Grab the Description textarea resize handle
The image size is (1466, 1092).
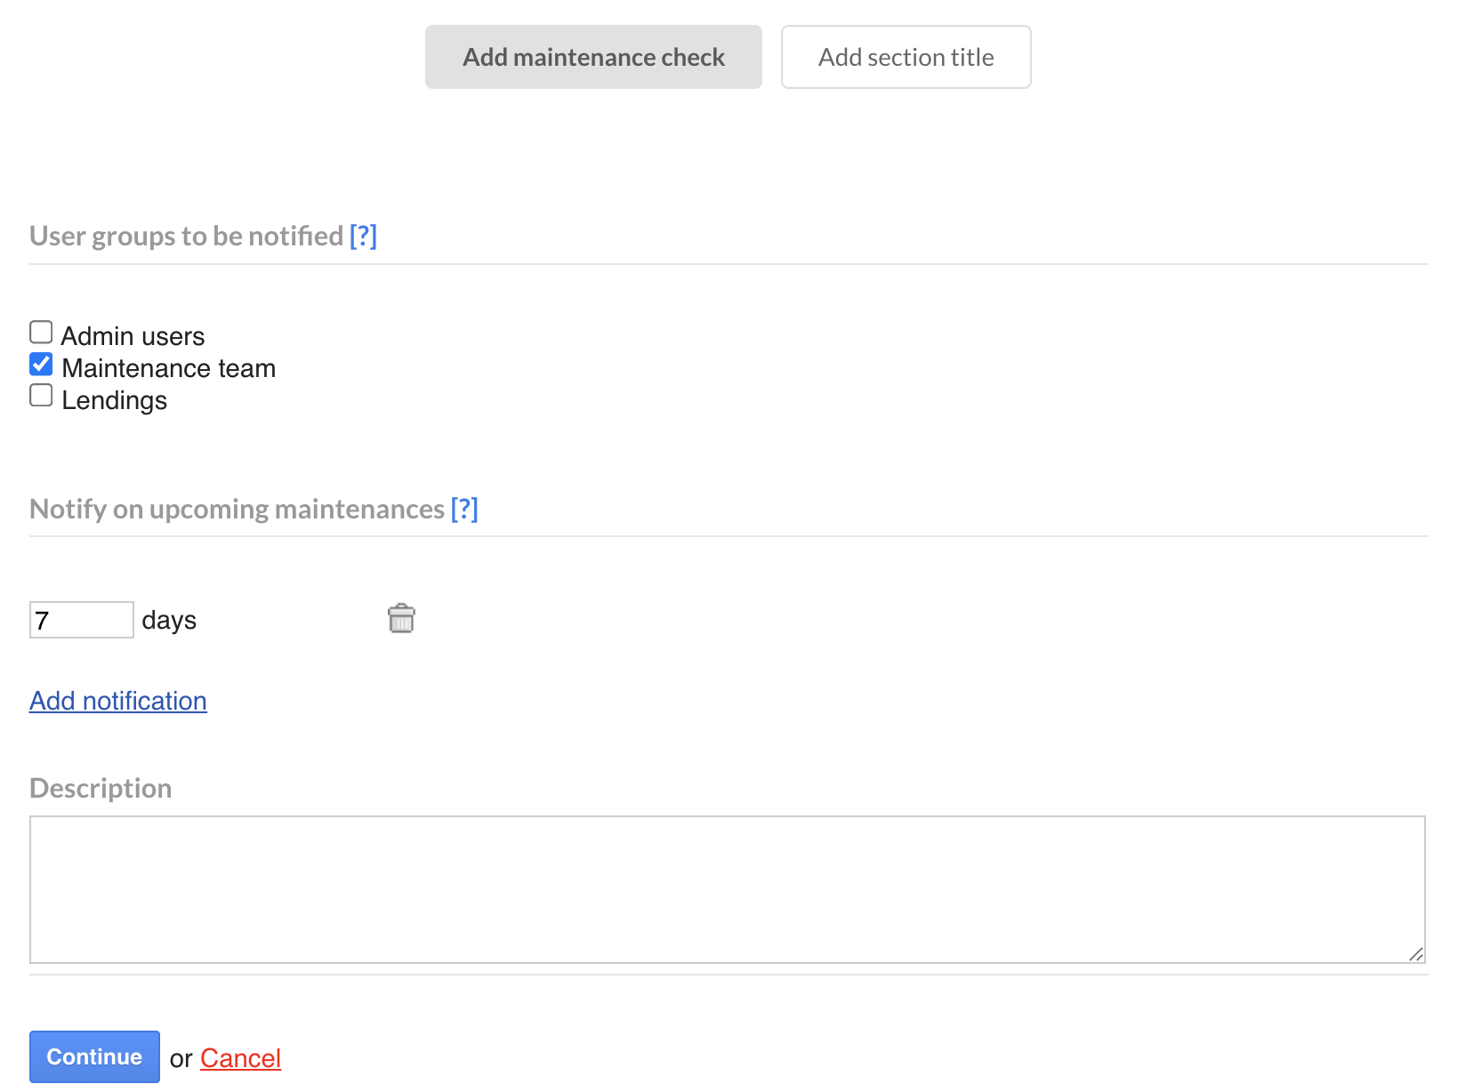click(x=1416, y=954)
